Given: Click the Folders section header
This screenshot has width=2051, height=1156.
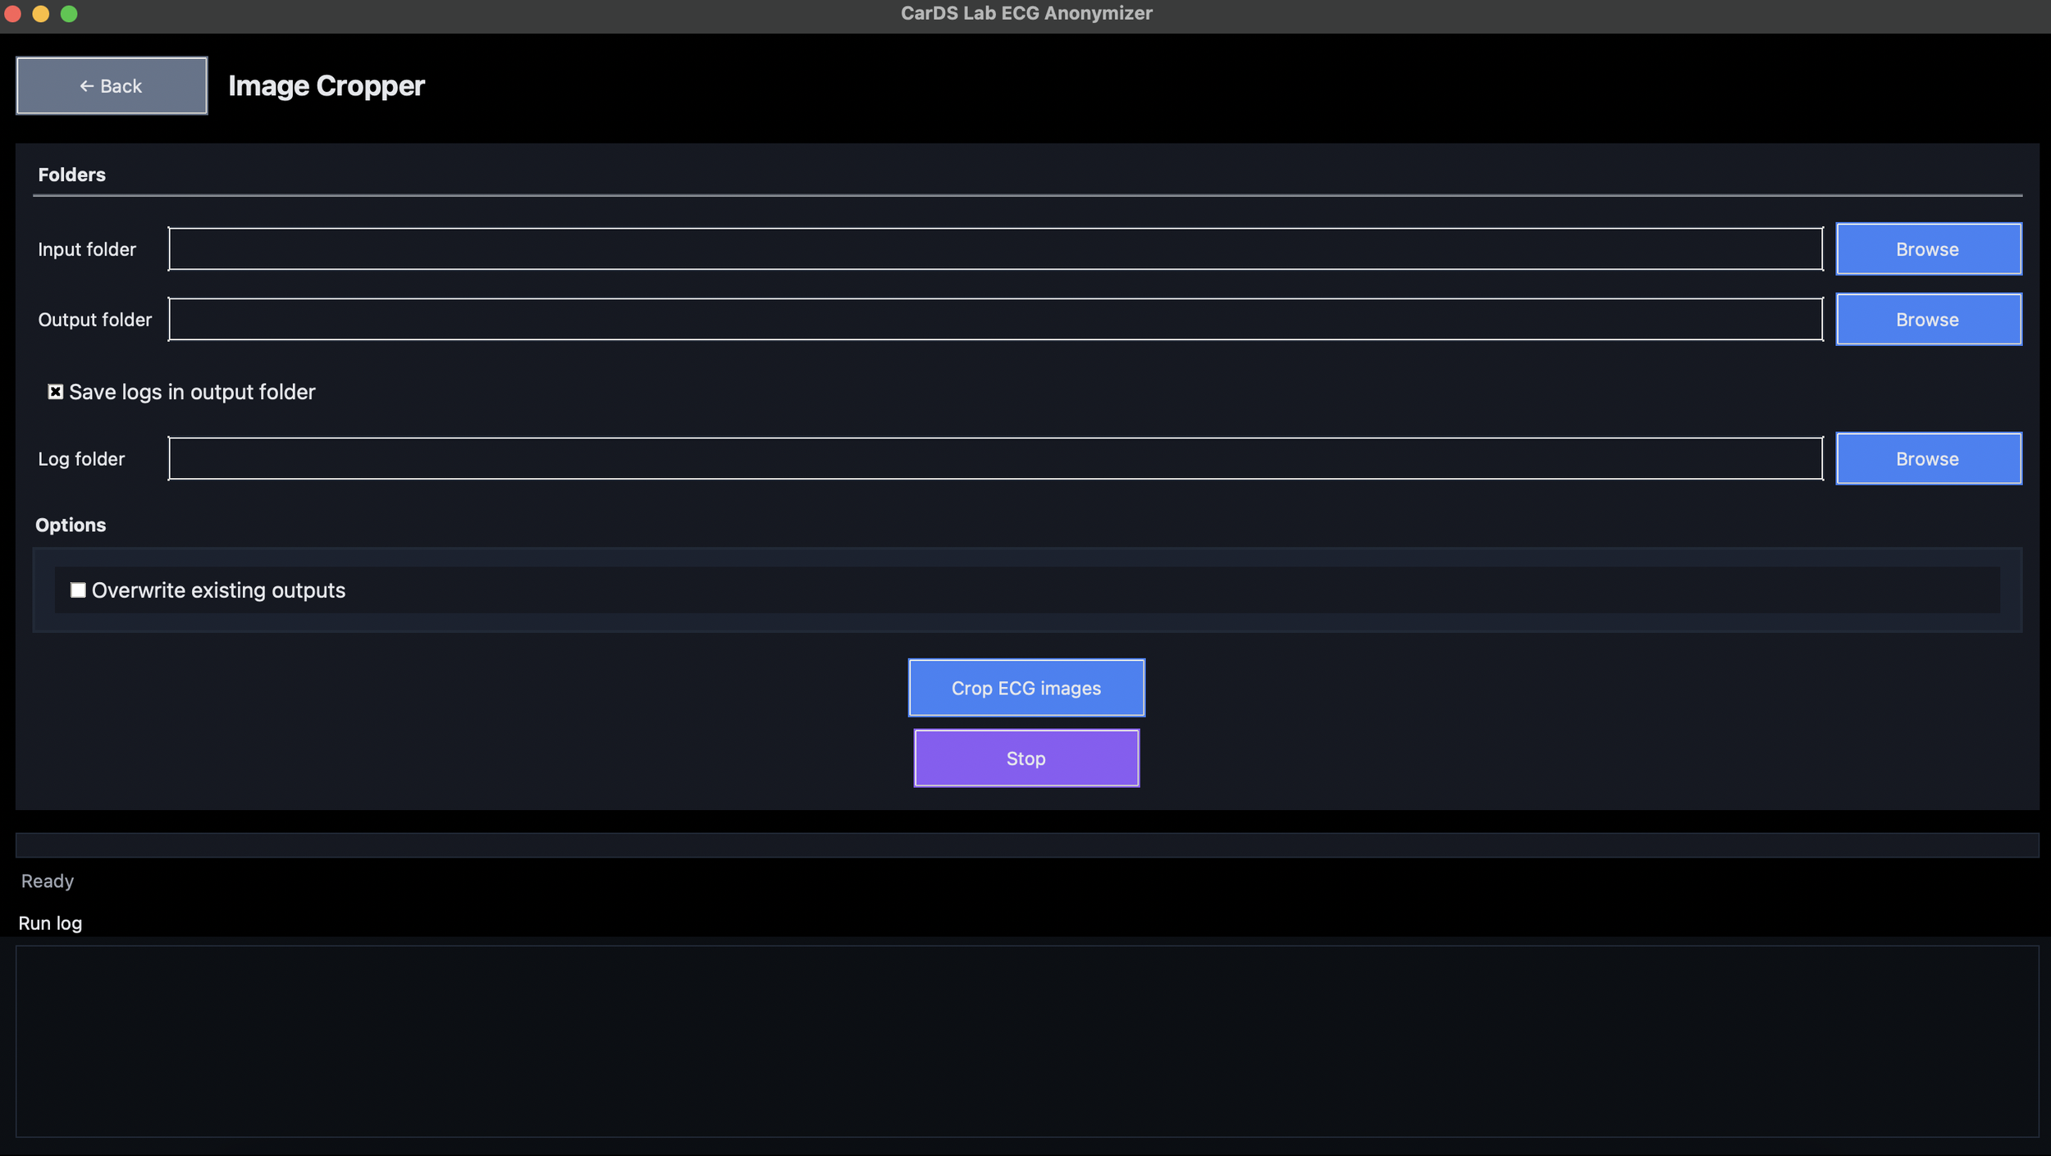Looking at the screenshot, I should click(71, 175).
